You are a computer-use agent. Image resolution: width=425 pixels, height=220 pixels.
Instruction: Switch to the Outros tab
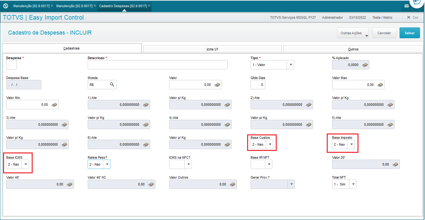tap(353, 49)
